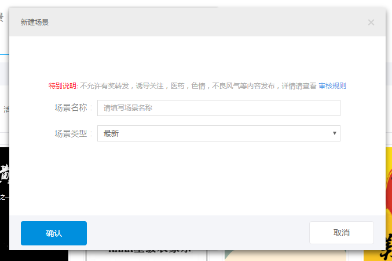392x261 pixels.
Task: Click the partially hidden tab at top-left edge
Action: pyautogui.click(x=3, y=18)
